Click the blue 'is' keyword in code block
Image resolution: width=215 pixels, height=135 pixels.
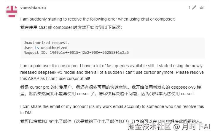[x=37, y=48]
